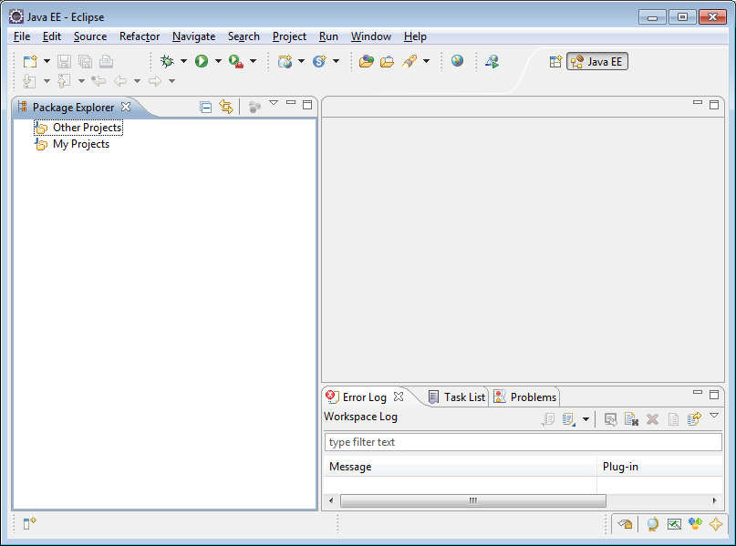Open the Run dropdown arrow

point(218,61)
